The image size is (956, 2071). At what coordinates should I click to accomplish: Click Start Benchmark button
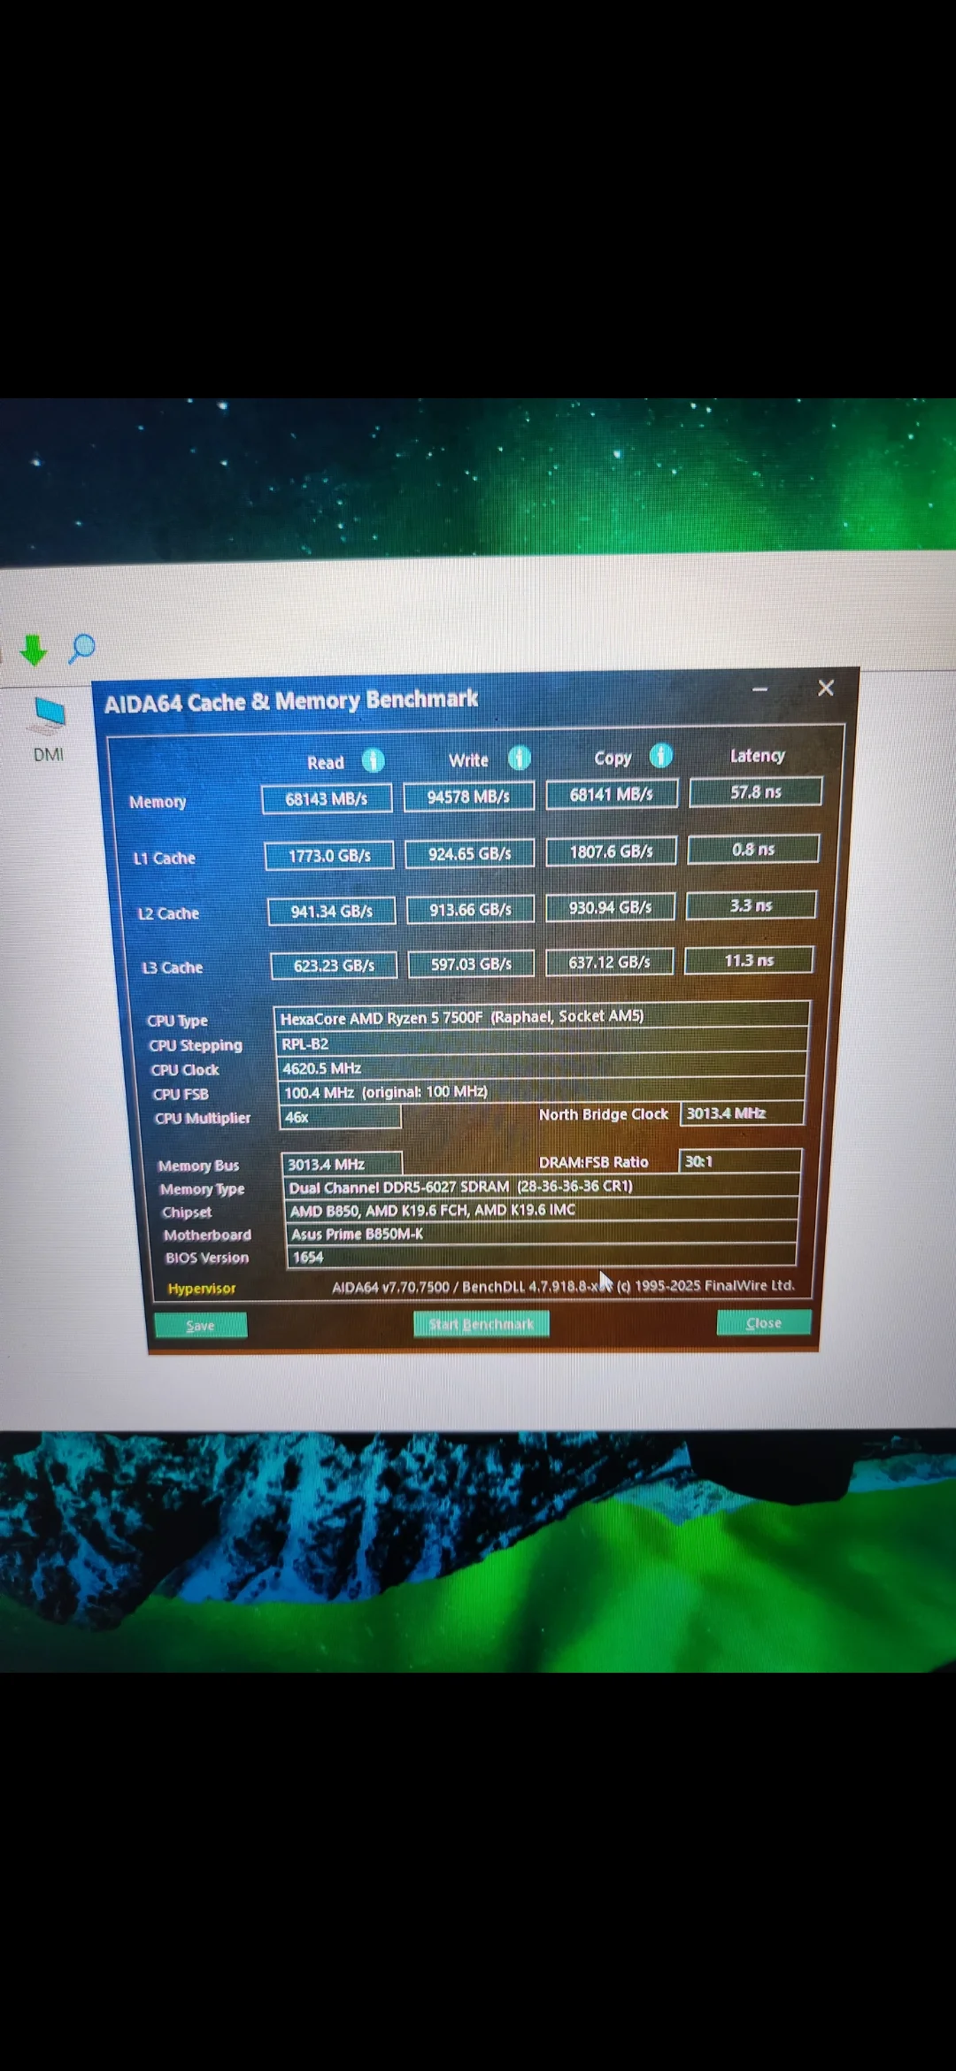(x=481, y=1324)
